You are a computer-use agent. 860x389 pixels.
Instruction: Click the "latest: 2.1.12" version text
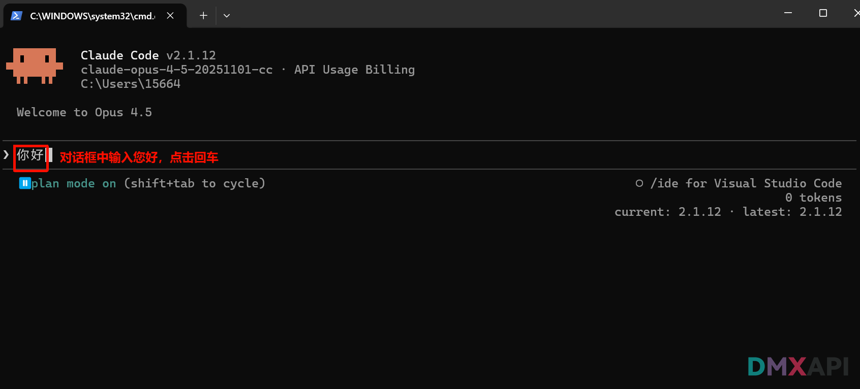point(792,212)
